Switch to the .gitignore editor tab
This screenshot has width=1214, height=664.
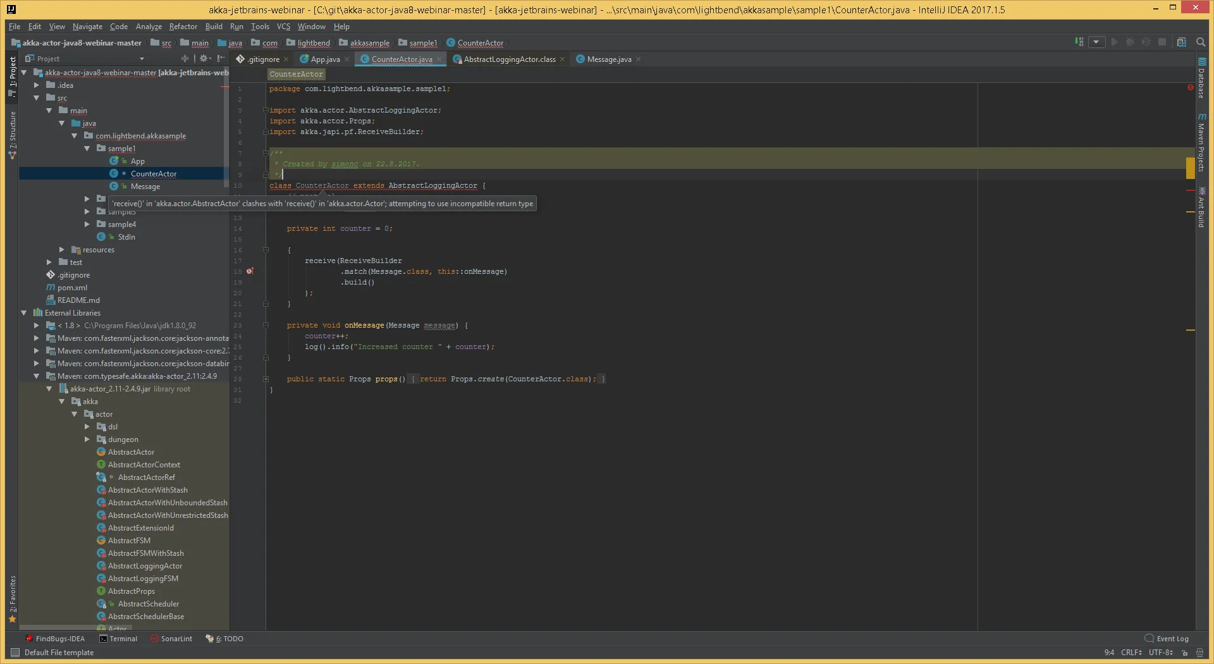click(262, 59)
